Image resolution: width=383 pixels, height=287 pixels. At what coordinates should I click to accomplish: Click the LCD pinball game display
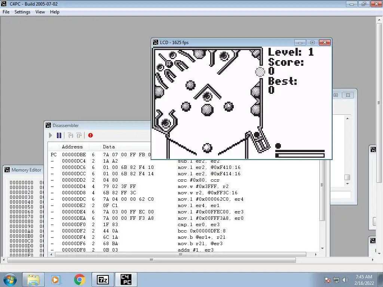(242, 103)
